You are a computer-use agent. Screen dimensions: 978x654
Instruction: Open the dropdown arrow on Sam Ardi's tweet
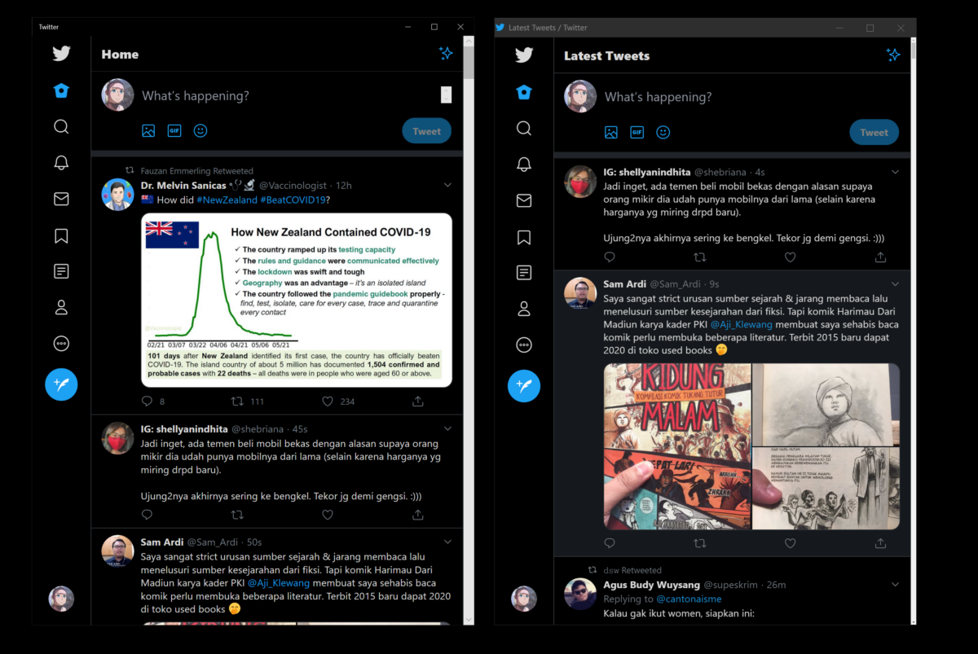895,285
